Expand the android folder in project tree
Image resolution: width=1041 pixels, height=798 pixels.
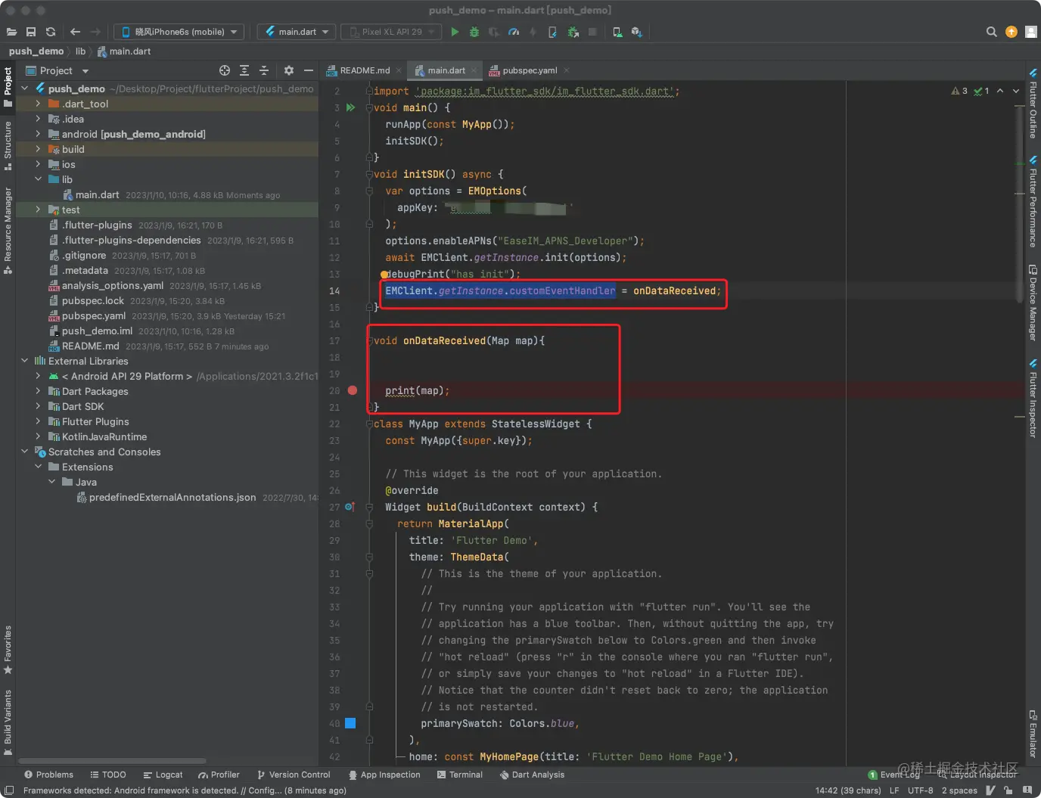tap(38, 134)
